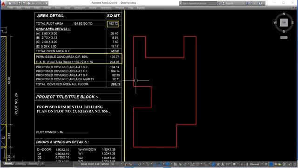
Task: Switch to the Layout2 tab
Action: pos(33,163)
